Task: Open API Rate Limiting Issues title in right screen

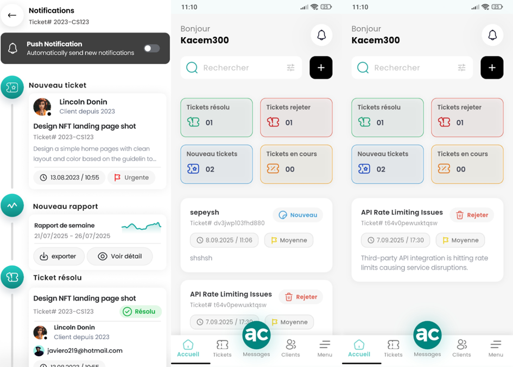Action: 402,213
